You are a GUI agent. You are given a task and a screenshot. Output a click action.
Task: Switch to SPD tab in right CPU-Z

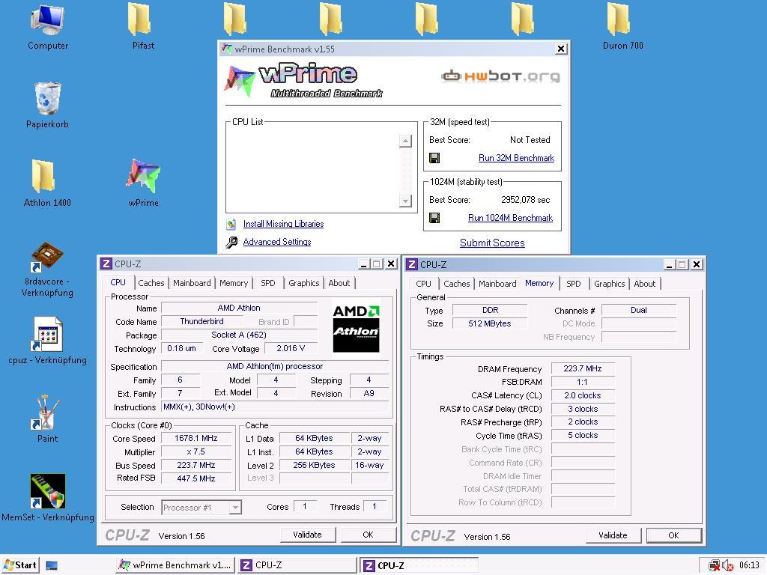coord(573,284)
